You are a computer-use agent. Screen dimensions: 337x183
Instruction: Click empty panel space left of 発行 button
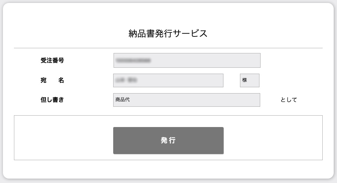pos(63,140)
